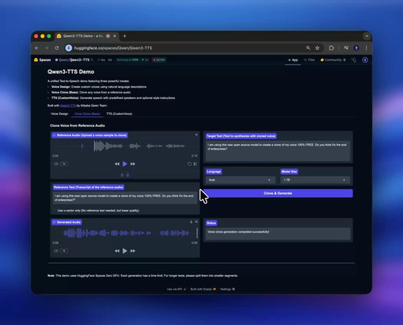Switch to the TTS (CustomVoice) tab
Screen dimensions: 403x325
point(119,113)
